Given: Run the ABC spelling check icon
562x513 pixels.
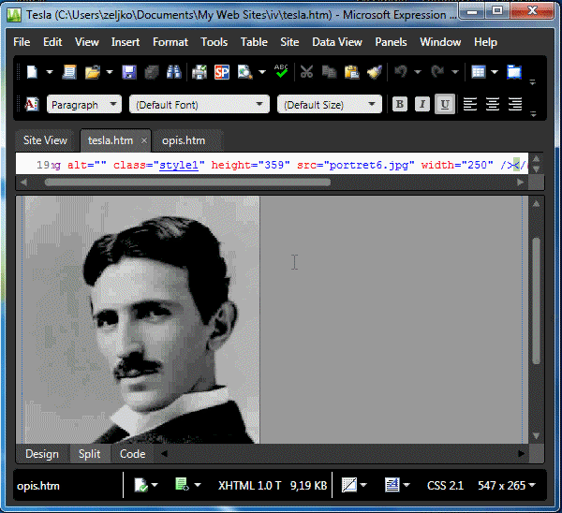Looking at the screenshot, I should point(281,72).
